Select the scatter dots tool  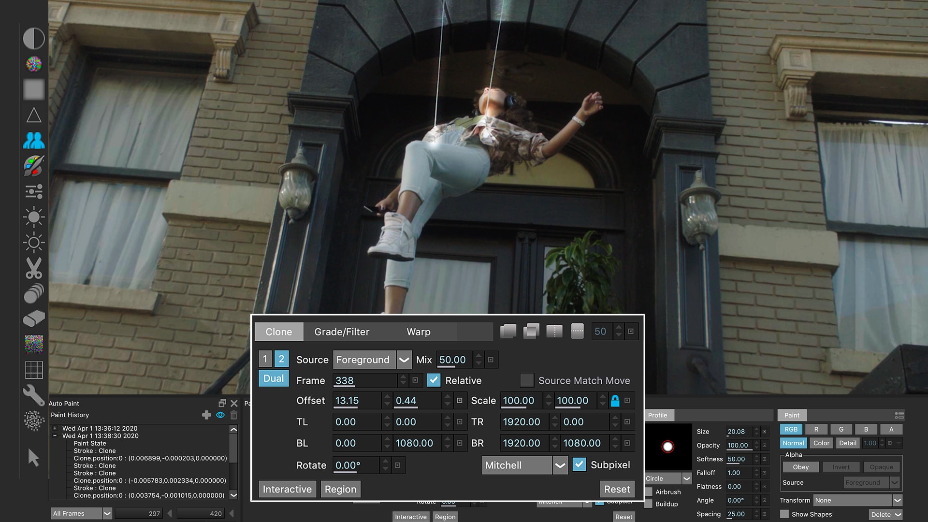[34, 420]
